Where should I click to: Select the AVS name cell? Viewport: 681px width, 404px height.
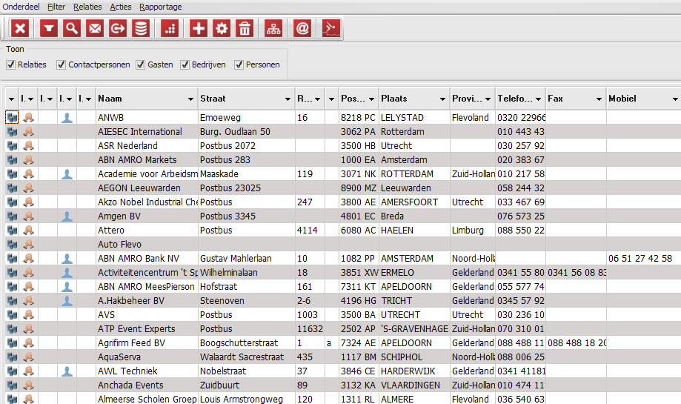pos(147,315)
